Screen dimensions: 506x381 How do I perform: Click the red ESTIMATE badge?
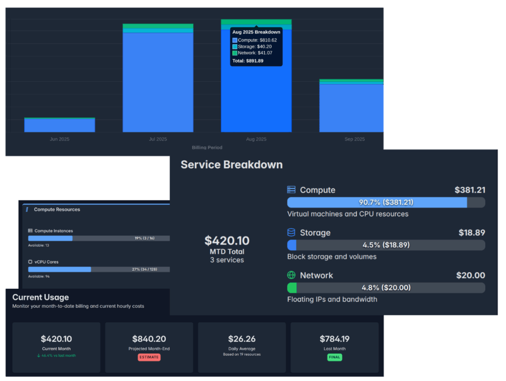tap(149, 357)
